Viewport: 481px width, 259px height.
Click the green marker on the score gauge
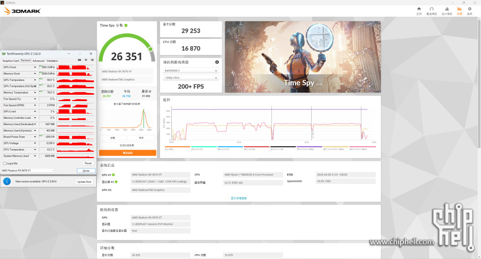point(150,49)
